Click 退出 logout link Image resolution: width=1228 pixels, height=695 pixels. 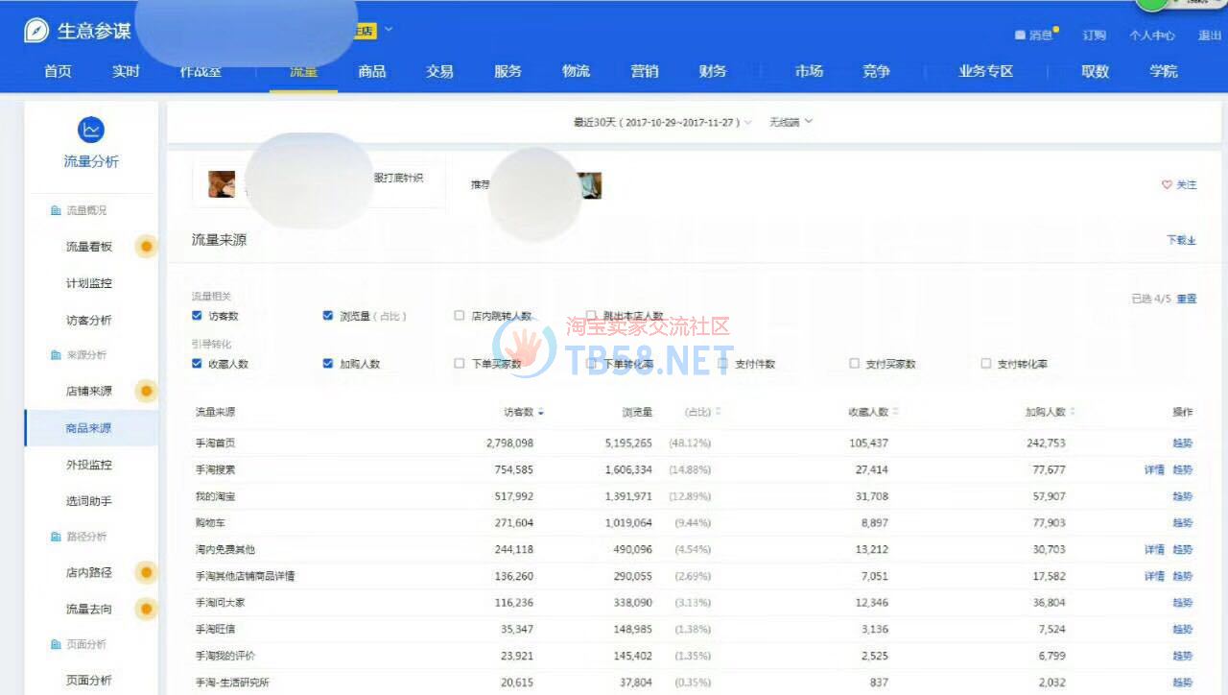[x=1210, y=36]
